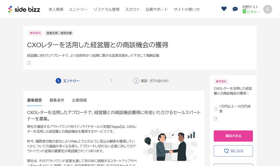Viewport: 280px width, 166px height.
Task: Click the 佐野テスト user name
Action: pyautogui.click(x=250, y=7)
